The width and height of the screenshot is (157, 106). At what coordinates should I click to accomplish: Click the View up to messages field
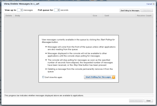[x=20, y=10]
